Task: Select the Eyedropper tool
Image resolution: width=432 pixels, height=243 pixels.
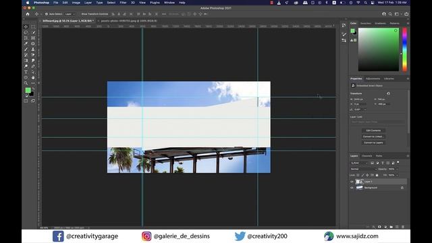Action: (26, 43)
